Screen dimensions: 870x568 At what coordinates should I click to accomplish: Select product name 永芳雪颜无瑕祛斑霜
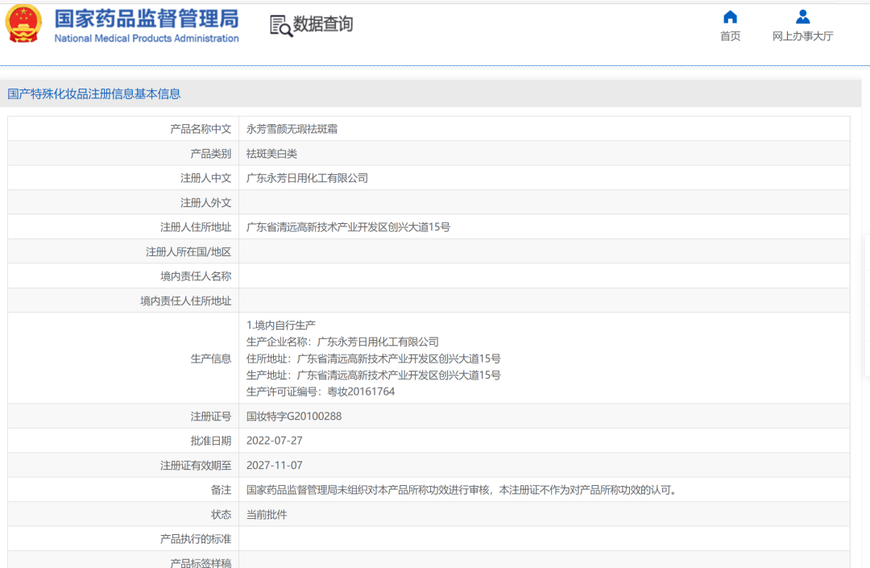point(292,129)
